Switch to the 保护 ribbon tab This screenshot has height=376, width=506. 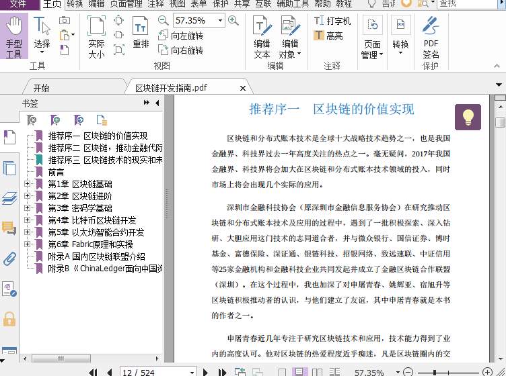click(x=221, y=4)
